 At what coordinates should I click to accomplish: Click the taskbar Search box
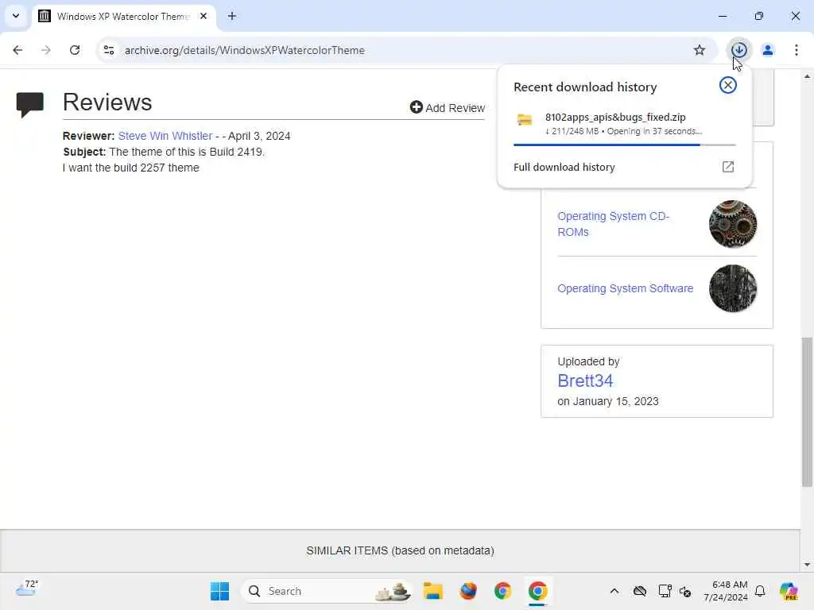click(327, 591)
